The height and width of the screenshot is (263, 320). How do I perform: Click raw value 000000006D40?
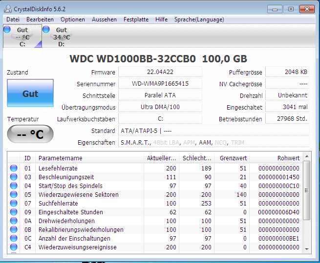(x=278, y=212)
